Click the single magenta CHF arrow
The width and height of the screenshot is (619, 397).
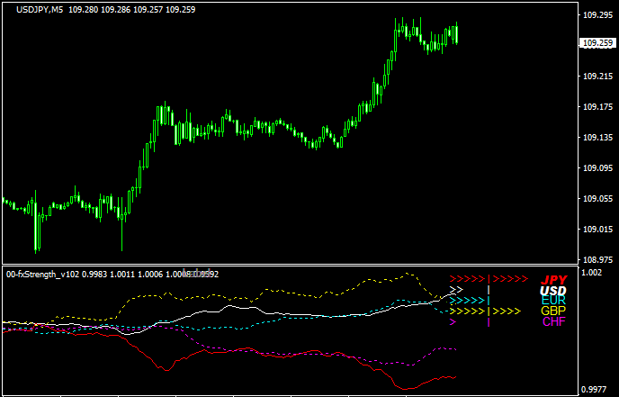[453, 322]
